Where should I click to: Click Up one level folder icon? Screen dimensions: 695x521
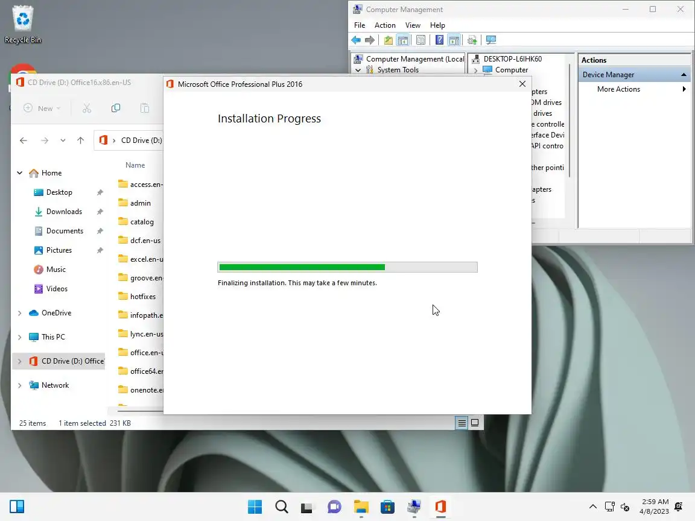click(x=389, y=40)
